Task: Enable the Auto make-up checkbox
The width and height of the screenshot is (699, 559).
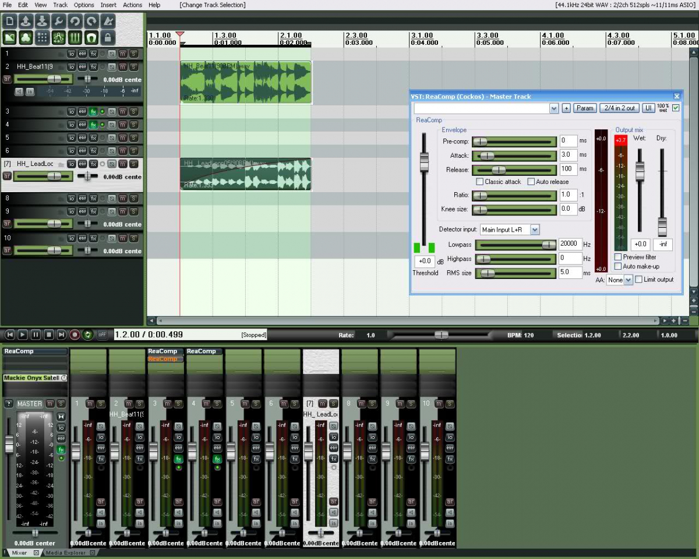Action: coord(618,266)
